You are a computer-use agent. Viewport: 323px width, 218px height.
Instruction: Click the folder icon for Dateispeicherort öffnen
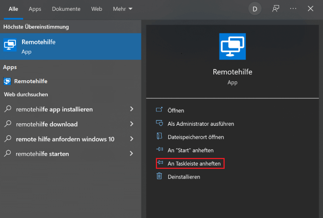click(x=159, y=136)
